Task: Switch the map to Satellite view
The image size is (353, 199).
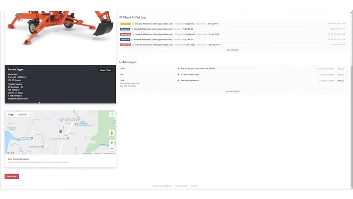Action: tap(23, 115)
